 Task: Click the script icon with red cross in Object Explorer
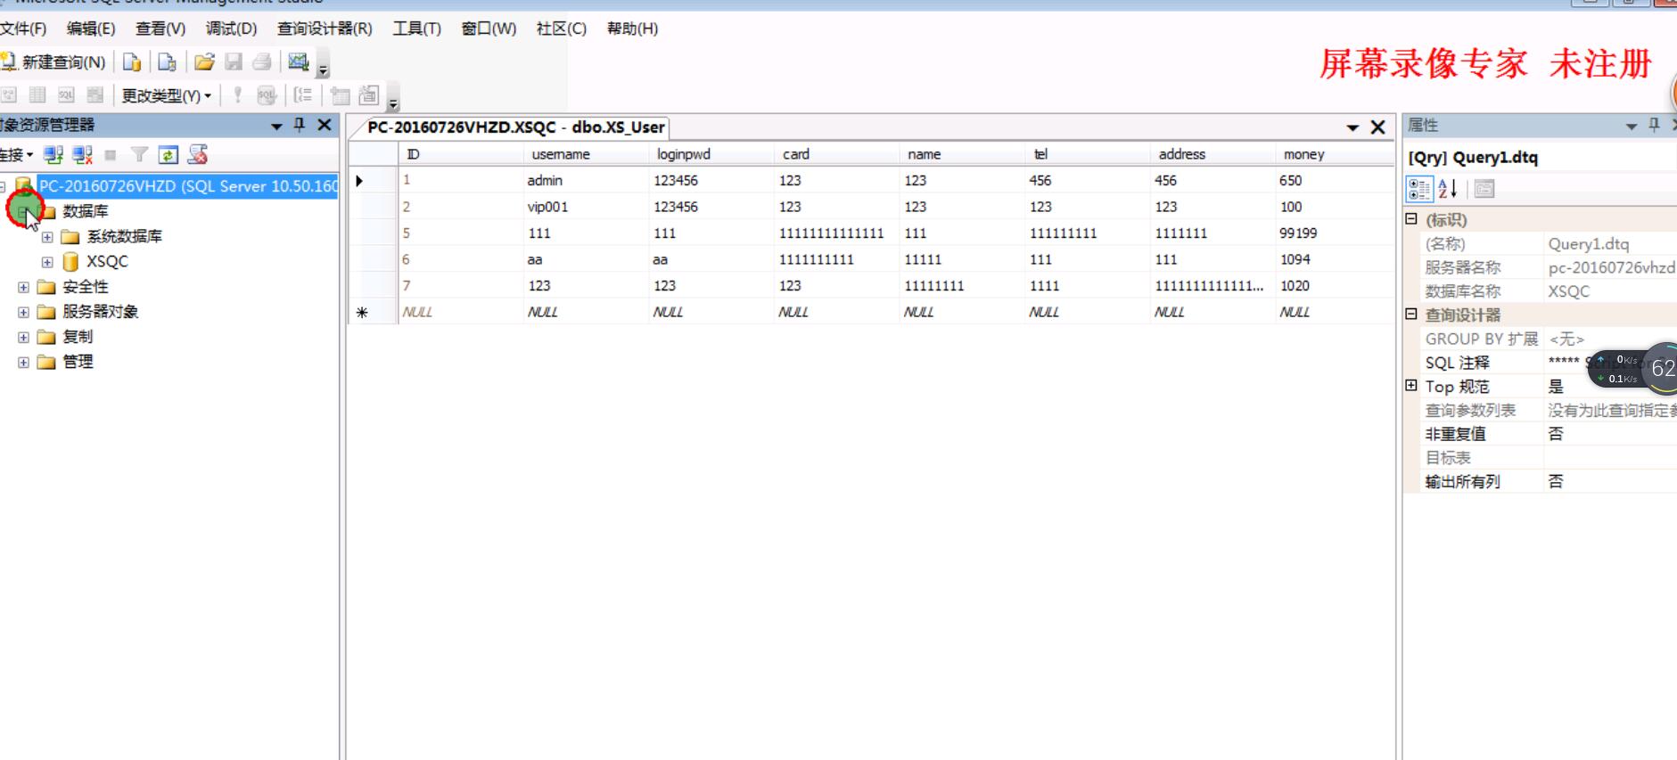pos(197,155)
